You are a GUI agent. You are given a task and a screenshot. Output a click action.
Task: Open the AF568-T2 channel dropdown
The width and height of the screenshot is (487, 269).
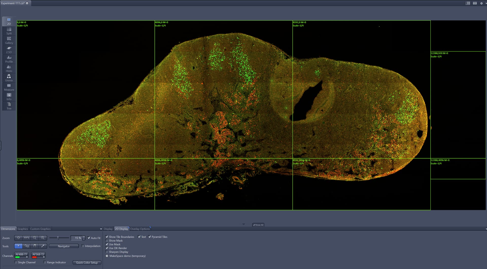pos(43,257)
